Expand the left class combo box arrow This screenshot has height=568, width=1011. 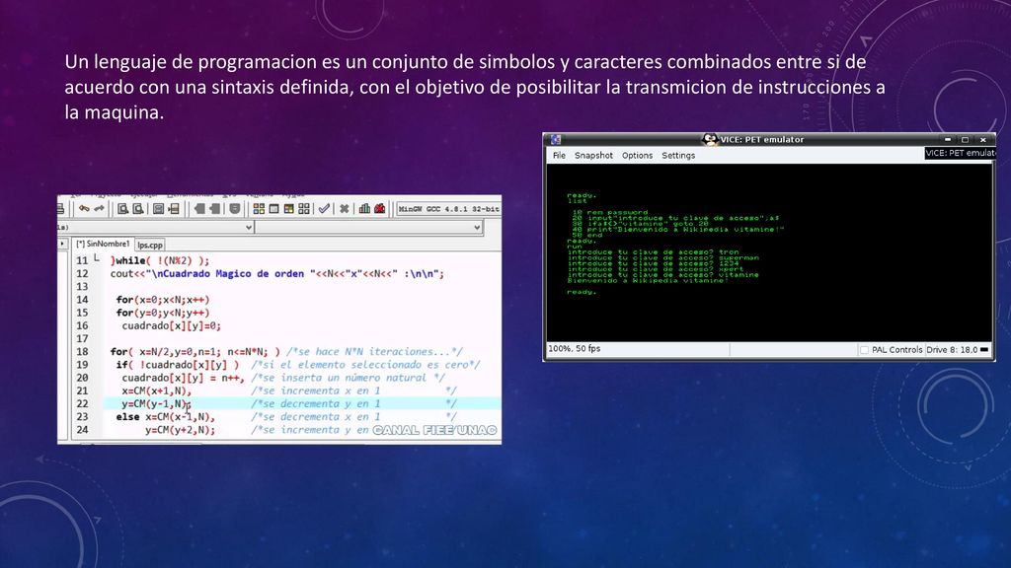click(248, 228)
